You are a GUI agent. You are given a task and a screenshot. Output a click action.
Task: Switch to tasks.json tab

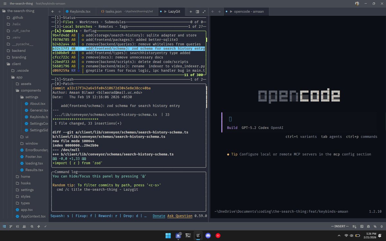127,11
